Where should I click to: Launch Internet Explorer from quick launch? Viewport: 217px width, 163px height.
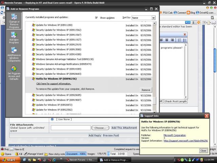54,160
